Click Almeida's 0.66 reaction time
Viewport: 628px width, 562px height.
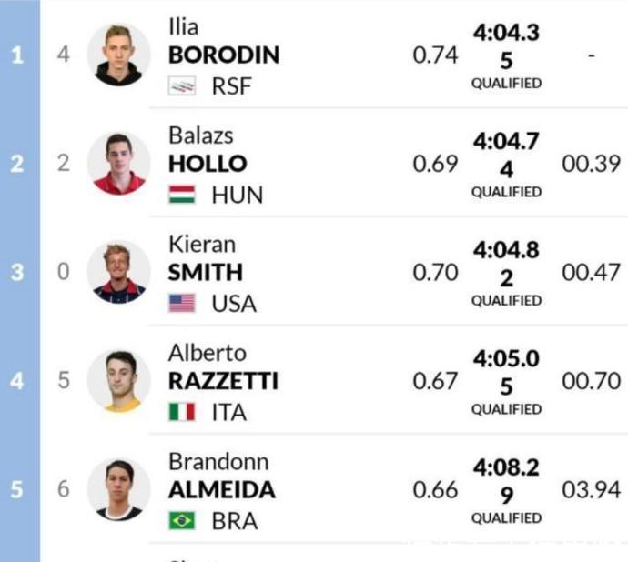[x=435, y=489]
